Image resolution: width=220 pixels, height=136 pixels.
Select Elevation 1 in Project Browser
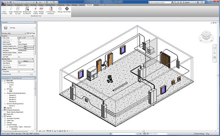[12, 95]
